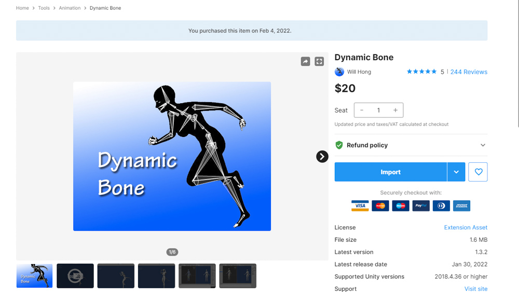Click the 1.6 MB file size value
This screenshot has width=519, height=292.
pyautogui.click(x=479, y=240)
